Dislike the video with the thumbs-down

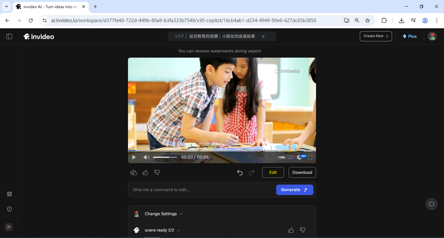tap(157, 173)
